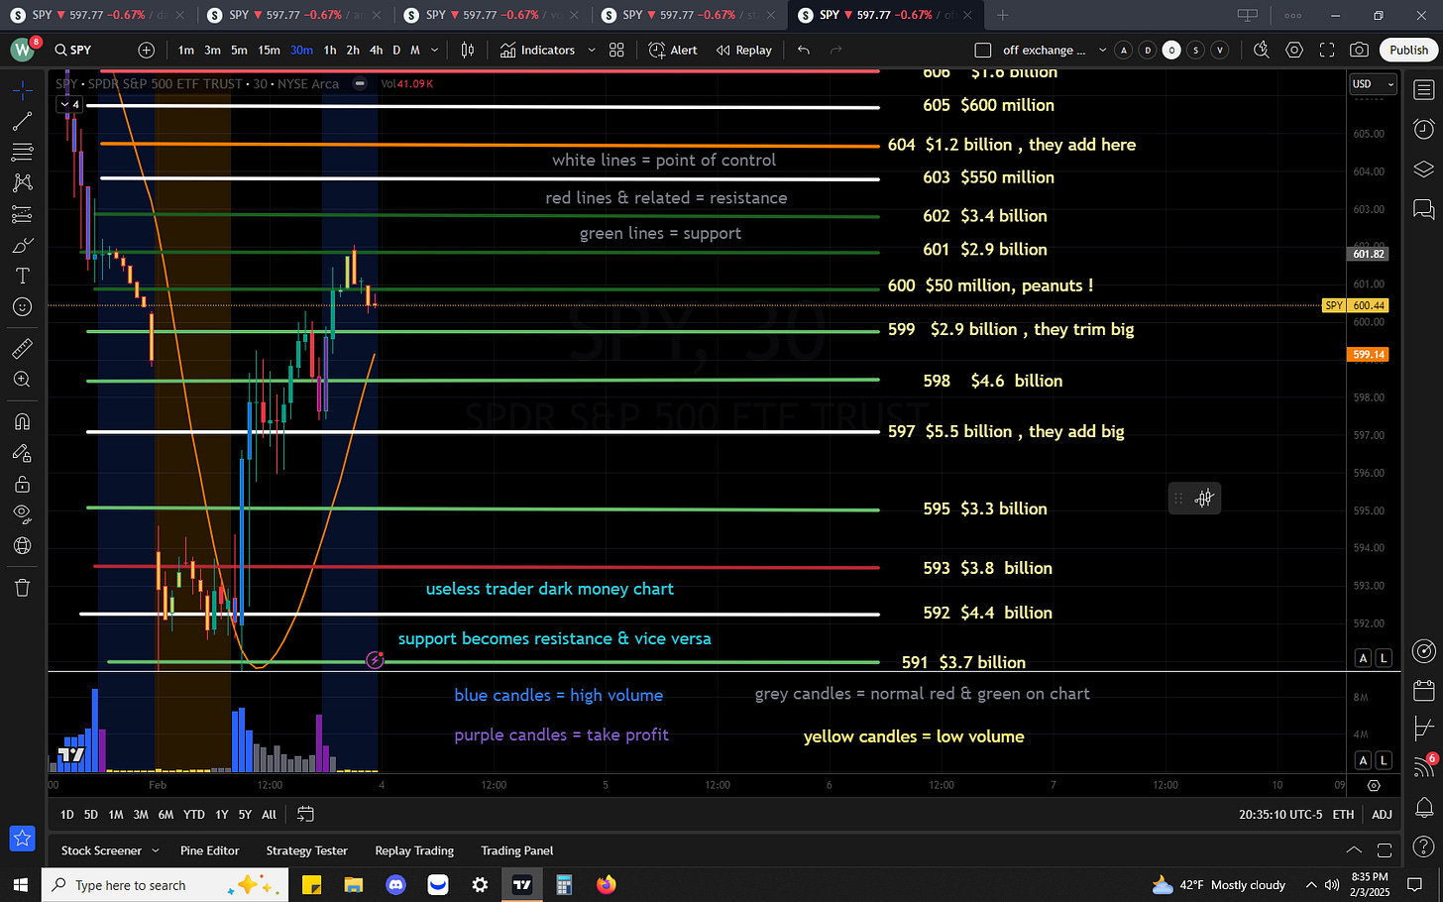The height and width of the screenshot is (902, 1443).
Task: Open the emoji icons tool
Action: point(22,306)
